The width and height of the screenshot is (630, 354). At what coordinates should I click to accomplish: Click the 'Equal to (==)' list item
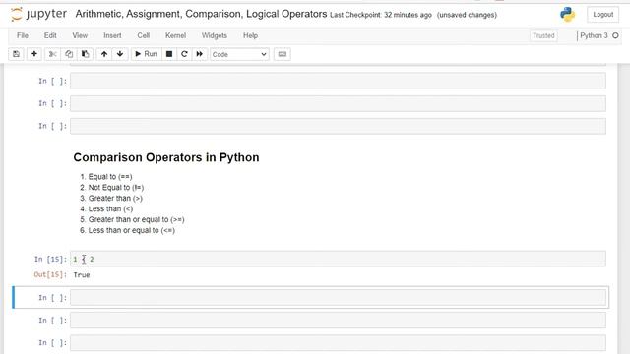pyautogui.click(x=110, y=177)
